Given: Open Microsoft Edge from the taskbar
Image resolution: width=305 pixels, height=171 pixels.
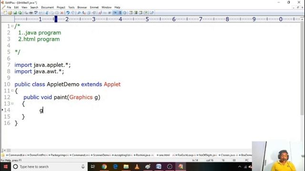Looking at the screenshot, I should point(115,167).
